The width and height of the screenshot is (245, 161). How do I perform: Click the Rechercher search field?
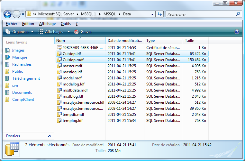(x=201, y=14)
